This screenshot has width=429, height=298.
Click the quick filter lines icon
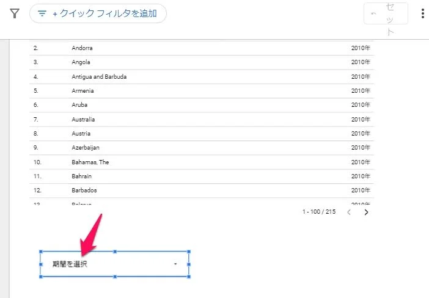[42, 13]
